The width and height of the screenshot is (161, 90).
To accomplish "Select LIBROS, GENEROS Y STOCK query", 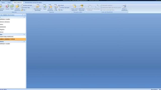I will tap(13, 39).
